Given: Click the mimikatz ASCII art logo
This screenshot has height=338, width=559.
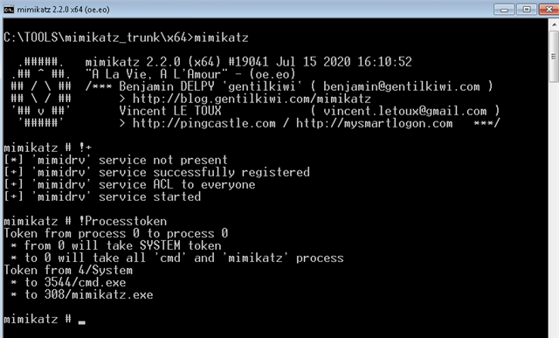Looking at the screenshot, I should click(x=41, y=93).
